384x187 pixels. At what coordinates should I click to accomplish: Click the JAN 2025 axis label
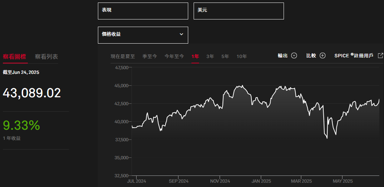[261, 181]
